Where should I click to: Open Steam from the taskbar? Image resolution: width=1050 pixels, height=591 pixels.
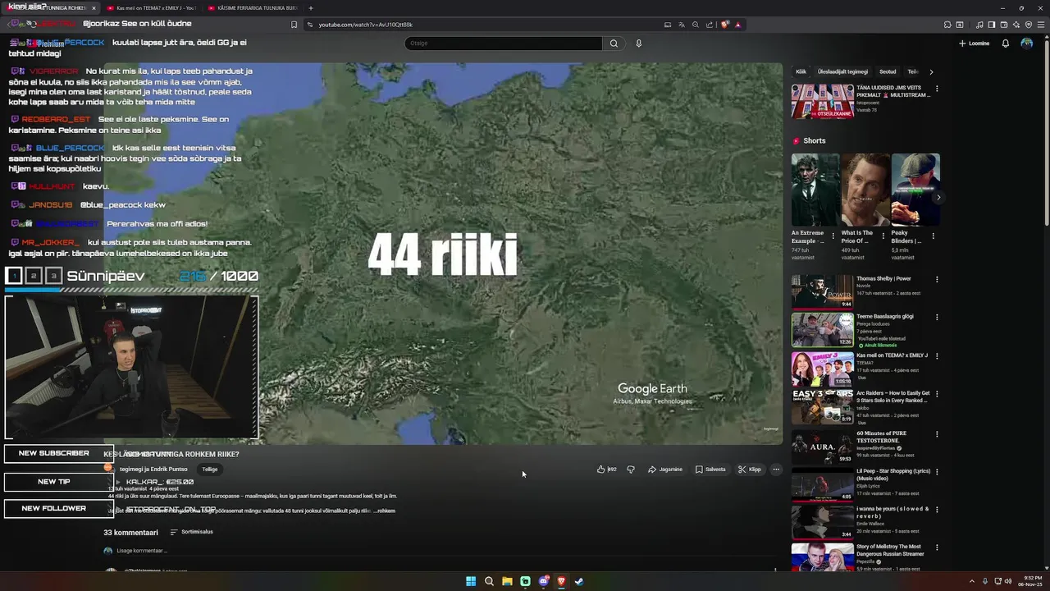[x=579, y=581]
